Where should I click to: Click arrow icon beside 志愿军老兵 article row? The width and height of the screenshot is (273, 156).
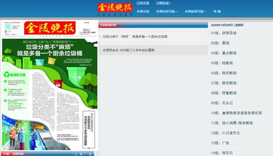tap(100, 50)
